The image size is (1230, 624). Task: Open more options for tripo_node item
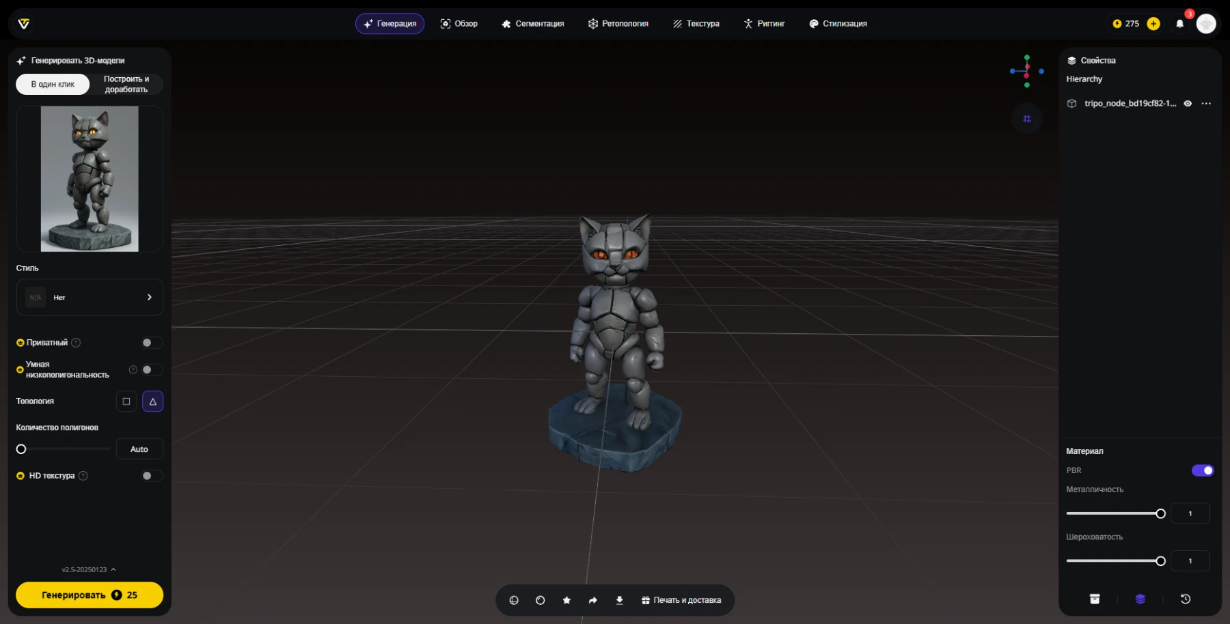click(x=1206, y=104)
